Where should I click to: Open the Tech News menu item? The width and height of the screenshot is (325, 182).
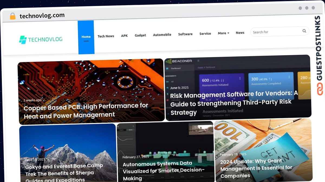106,36
